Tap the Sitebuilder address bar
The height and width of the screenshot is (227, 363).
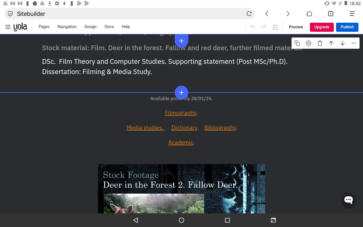[x=130, y=14]
